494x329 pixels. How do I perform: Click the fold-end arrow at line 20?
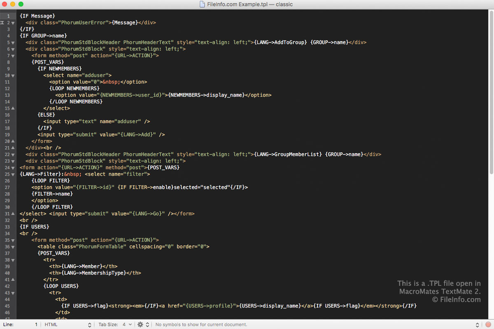coord(13,141)
